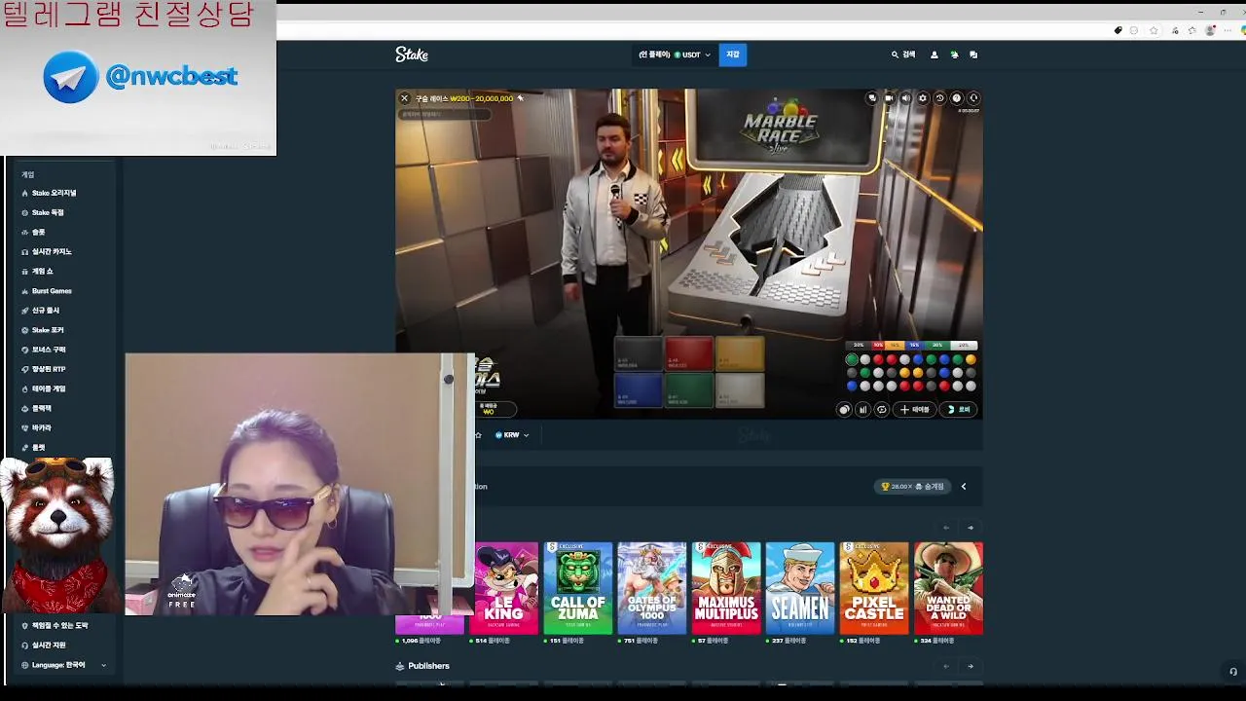Open 룰렛 in sidebar
Image resolution: width=1246 pixels, height=701 pixels.
38,447
